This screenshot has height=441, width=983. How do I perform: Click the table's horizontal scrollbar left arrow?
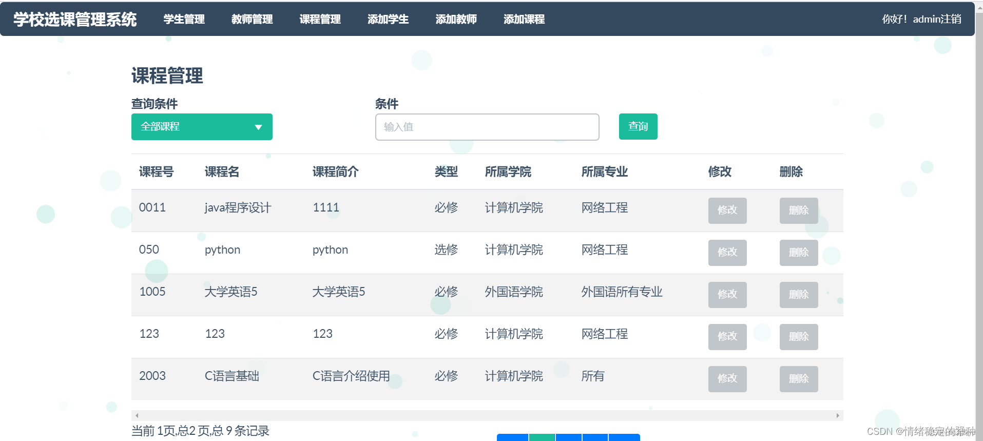[x=137, y=415]
